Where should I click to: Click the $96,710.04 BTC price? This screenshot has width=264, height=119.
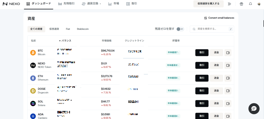[x=108, y=51]
